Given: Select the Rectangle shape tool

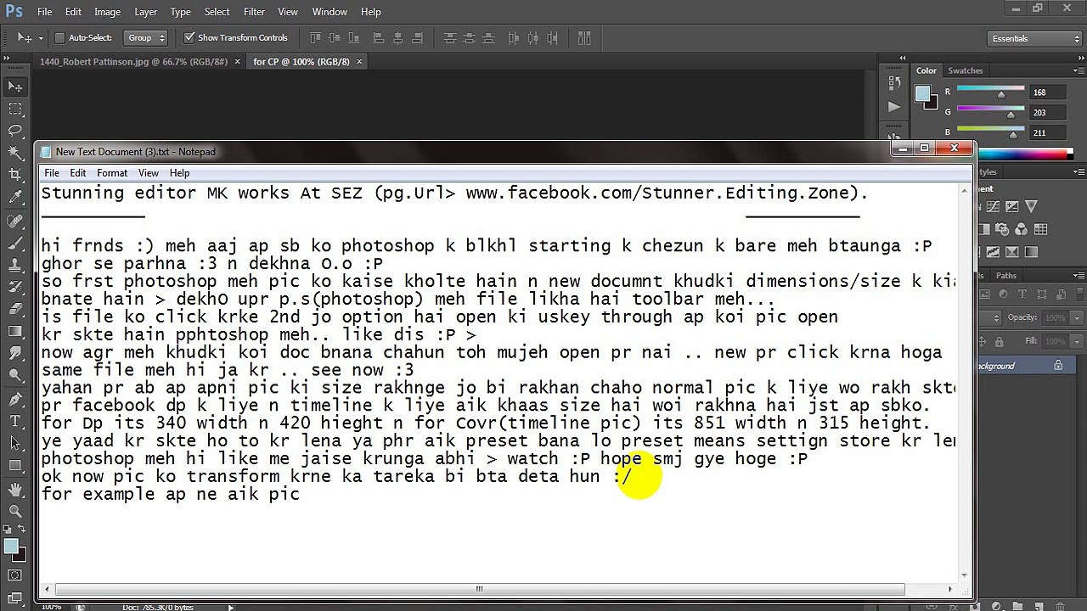Looking at the screenshot, I should (x=15, y=465).
